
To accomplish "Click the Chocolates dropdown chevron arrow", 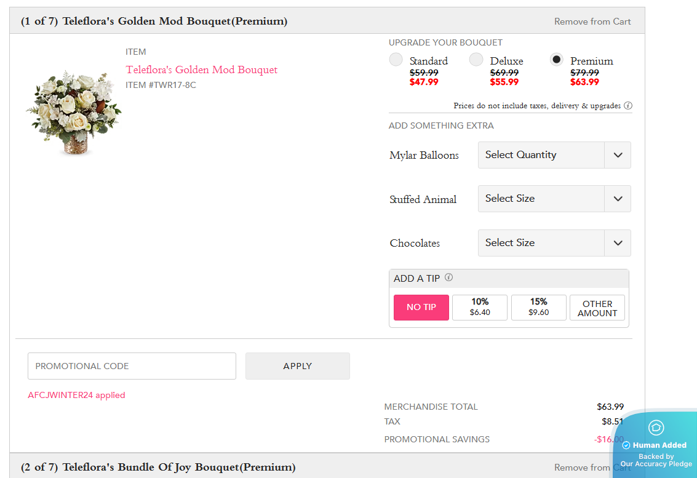I will 618,243.
